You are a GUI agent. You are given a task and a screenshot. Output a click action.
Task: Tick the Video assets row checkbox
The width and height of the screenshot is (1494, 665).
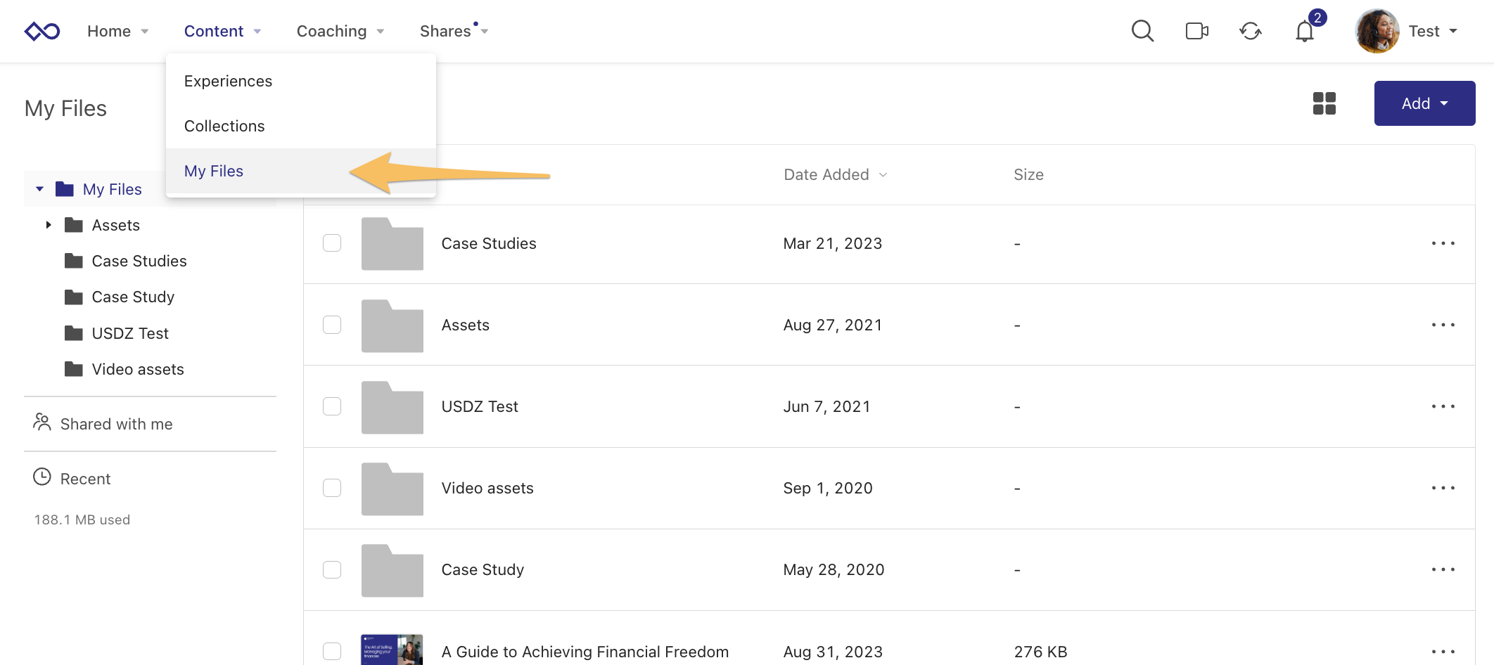(x=332, y=488)
